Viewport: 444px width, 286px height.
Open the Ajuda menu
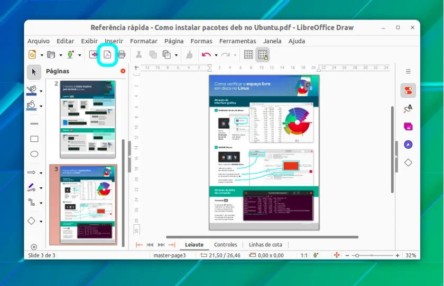point(297,41)
